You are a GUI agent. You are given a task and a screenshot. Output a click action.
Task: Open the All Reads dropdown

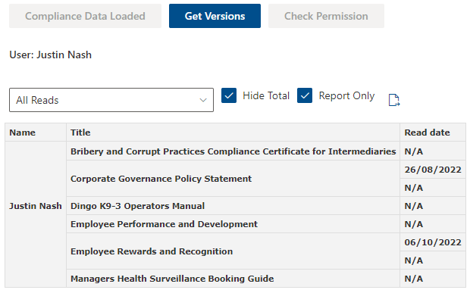tap(111, 100)
